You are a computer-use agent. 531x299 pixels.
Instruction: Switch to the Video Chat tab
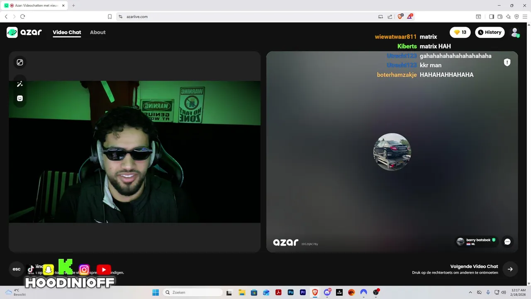coord(67,32)
